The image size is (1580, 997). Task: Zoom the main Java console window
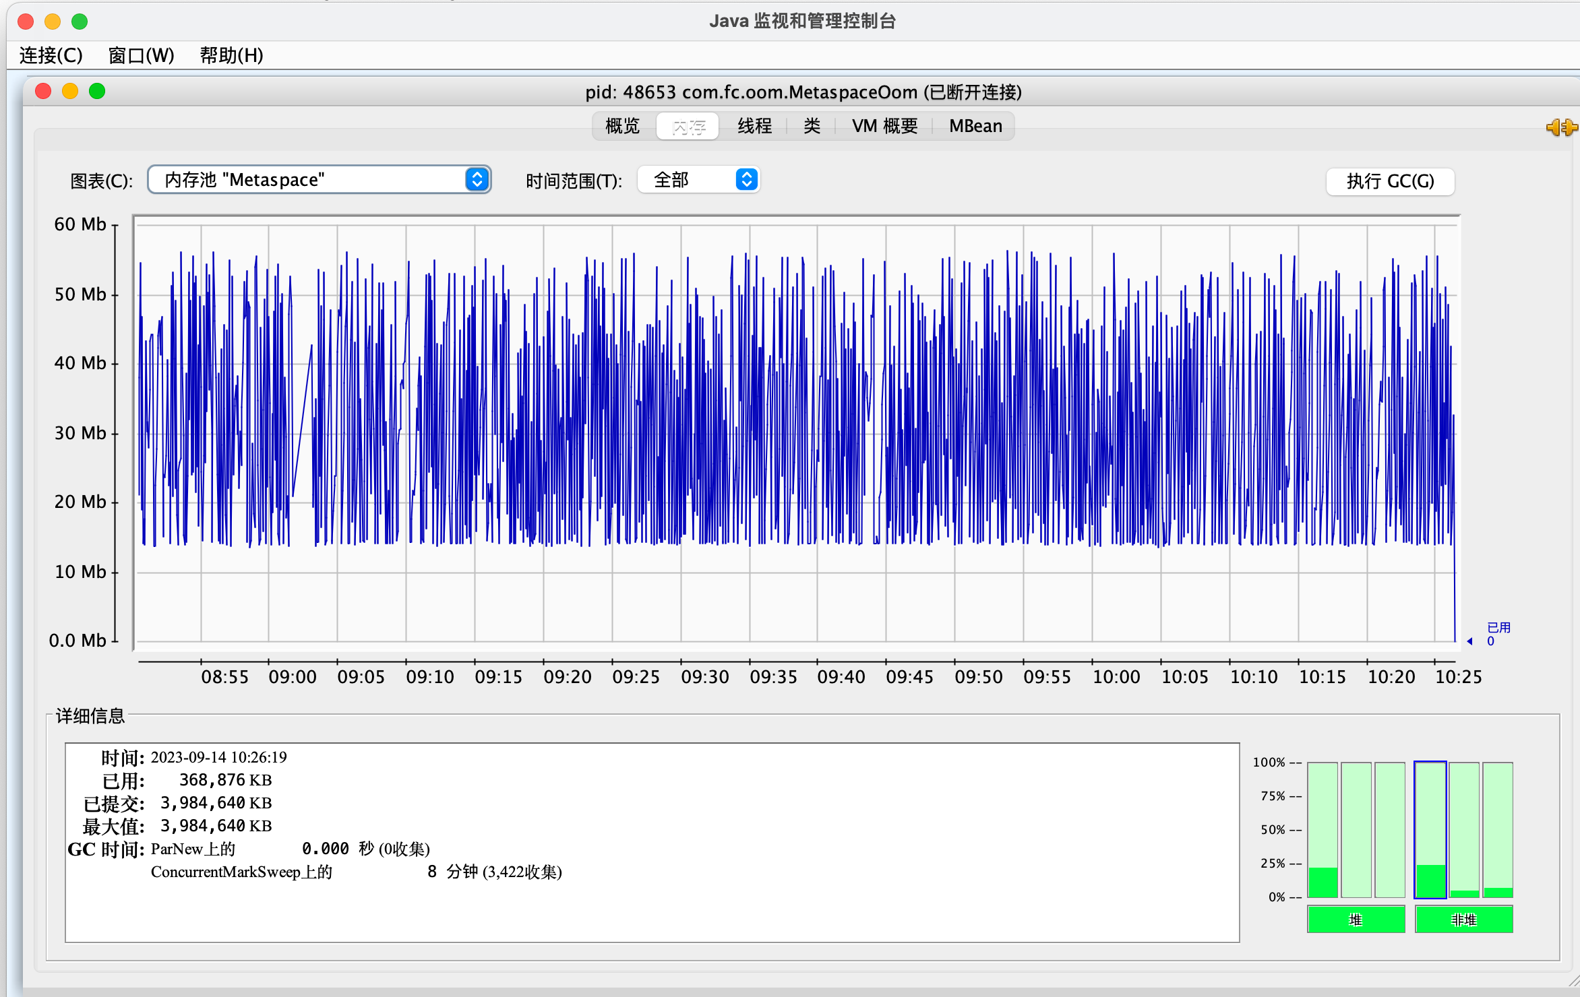pos(80,22)
